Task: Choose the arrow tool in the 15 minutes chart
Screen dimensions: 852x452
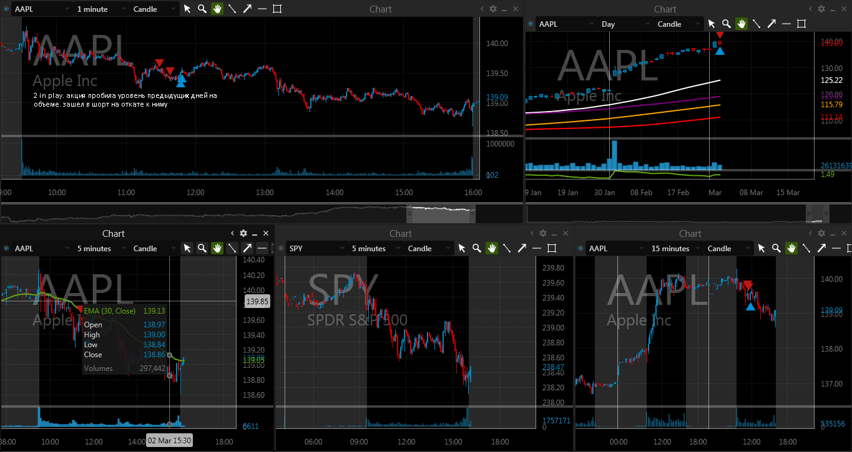Action: click(821, 248)
